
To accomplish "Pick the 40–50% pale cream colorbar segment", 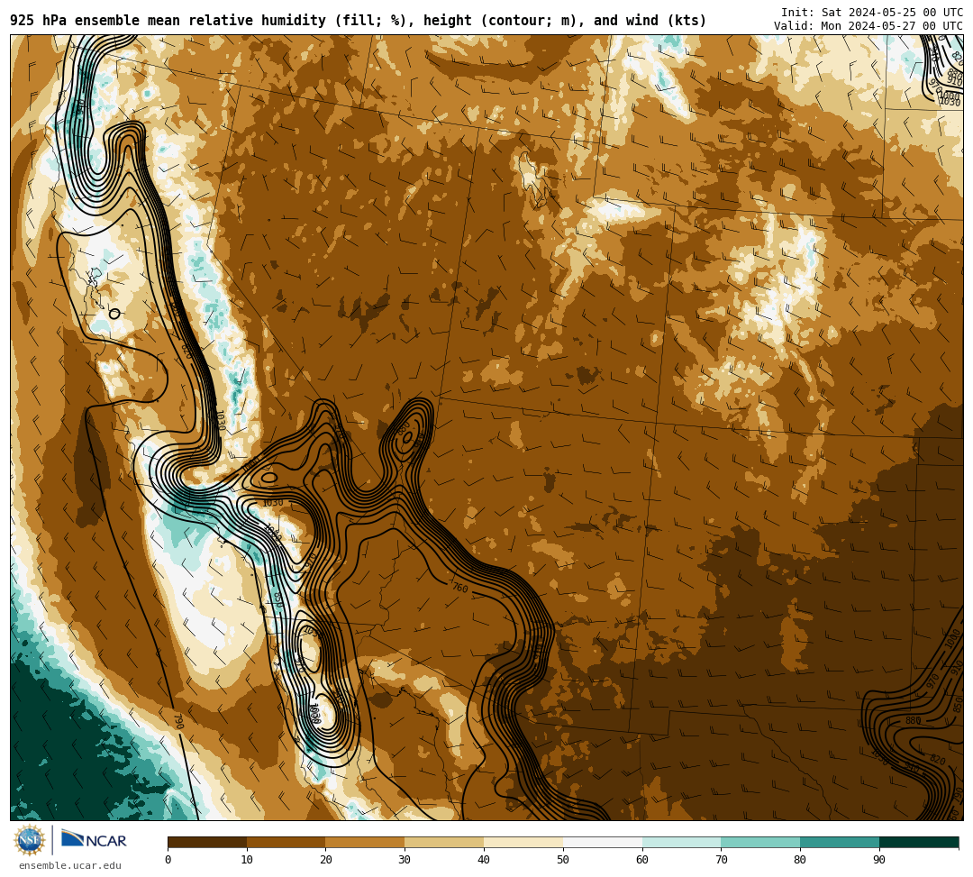I will (x=523, y=842).
